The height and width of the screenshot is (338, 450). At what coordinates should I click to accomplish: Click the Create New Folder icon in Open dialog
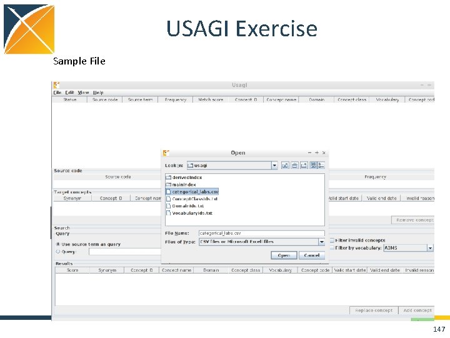point(304,165)
